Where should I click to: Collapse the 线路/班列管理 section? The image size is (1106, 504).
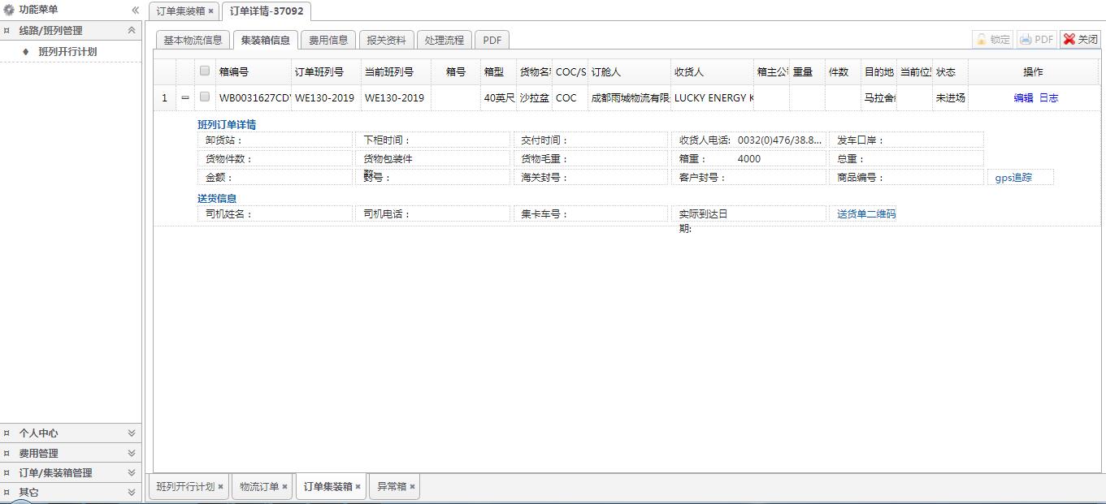[x=132, y=31]
